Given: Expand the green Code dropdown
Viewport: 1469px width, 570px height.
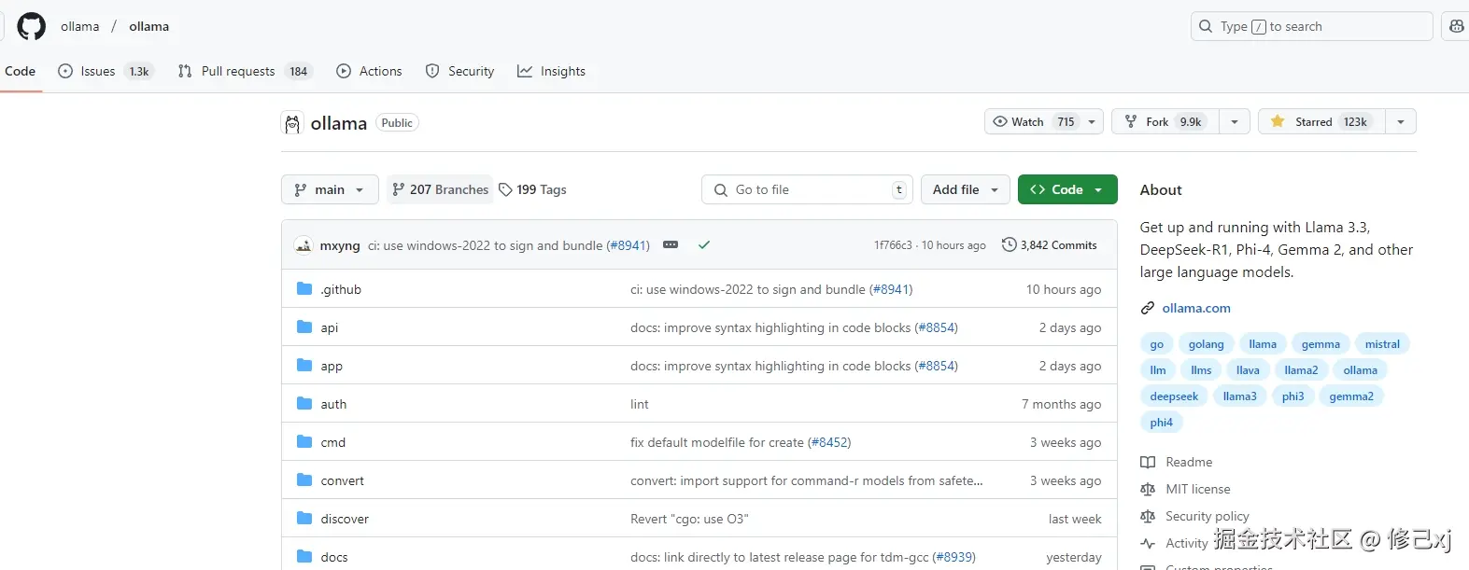Looking at the screenshot, I should pos(1066,189).
